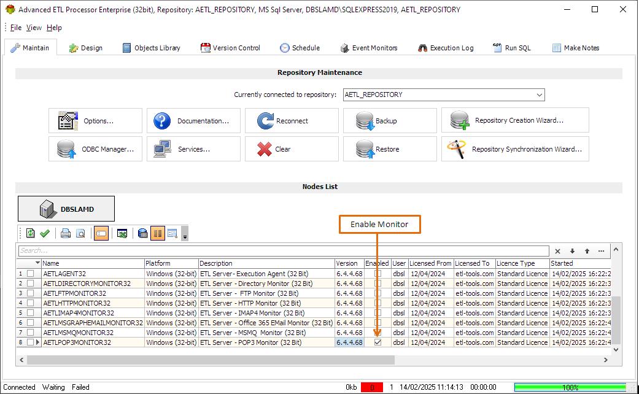This screenshot has height=394, width=639.
Task: Expand the grid toolbar overflow arrow
Action: pyautogui.click(x=185, y=234)
